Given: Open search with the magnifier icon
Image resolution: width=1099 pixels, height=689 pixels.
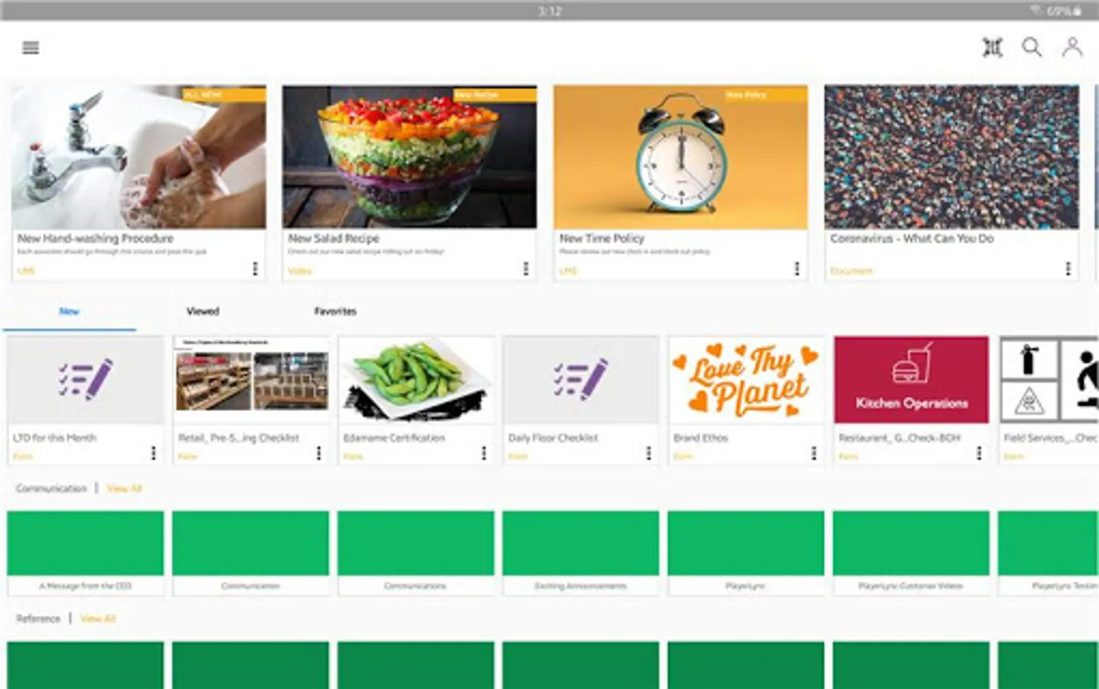Looking at the screenshot, I should 1032,47.
